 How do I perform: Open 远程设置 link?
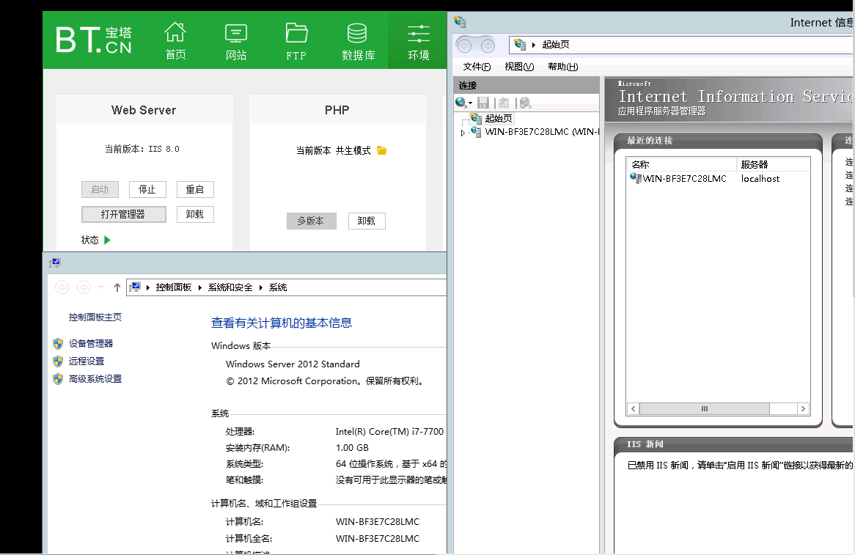pos(86,361)
